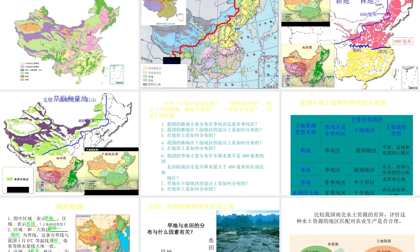Click 高原和山地 cell in the table
Viewport: 420px width, 252px height.
point(394,179)
